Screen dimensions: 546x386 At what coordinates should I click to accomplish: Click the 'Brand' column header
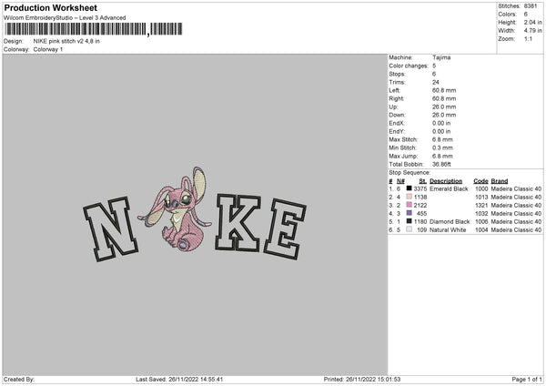click(500, 181)
